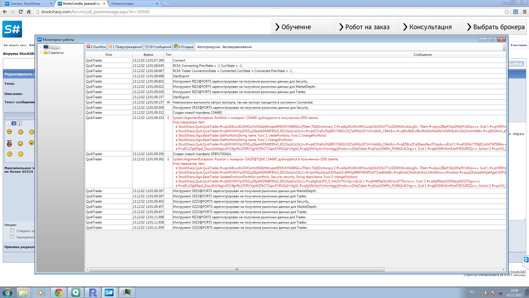Expand the 'Общее' tree node

[41, 47]
